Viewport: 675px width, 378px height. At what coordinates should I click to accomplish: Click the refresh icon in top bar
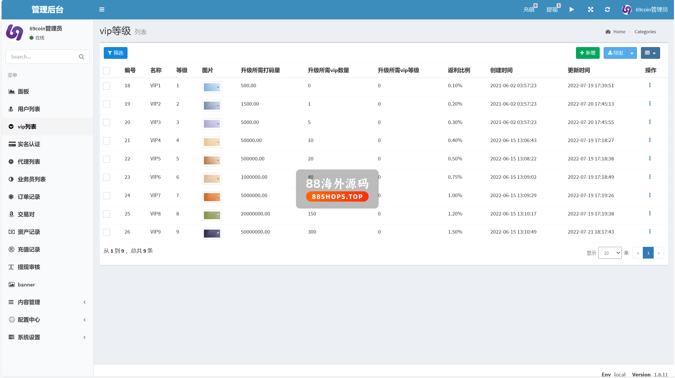point(607,10)
